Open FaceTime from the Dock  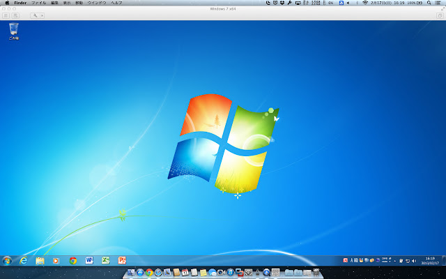tap(222, 273)
